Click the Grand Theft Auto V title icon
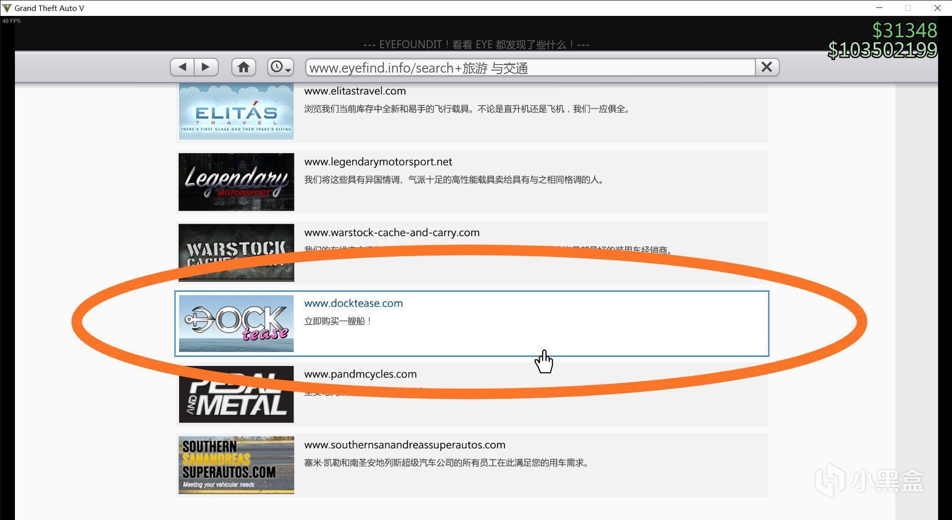Image resolution: width=952 pixels, height=520 pixels. tap(7, 8)
